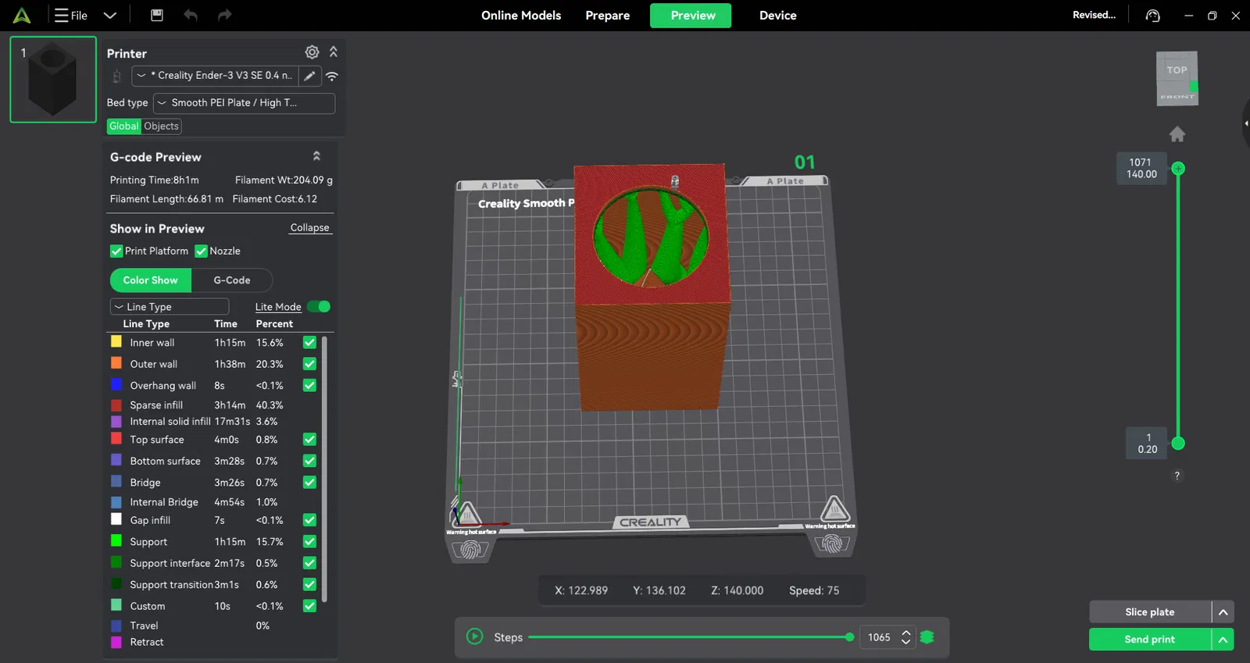Open the headset customer support icon
This screenshot has width=1250, height=663.
[x=1152, y=16]
